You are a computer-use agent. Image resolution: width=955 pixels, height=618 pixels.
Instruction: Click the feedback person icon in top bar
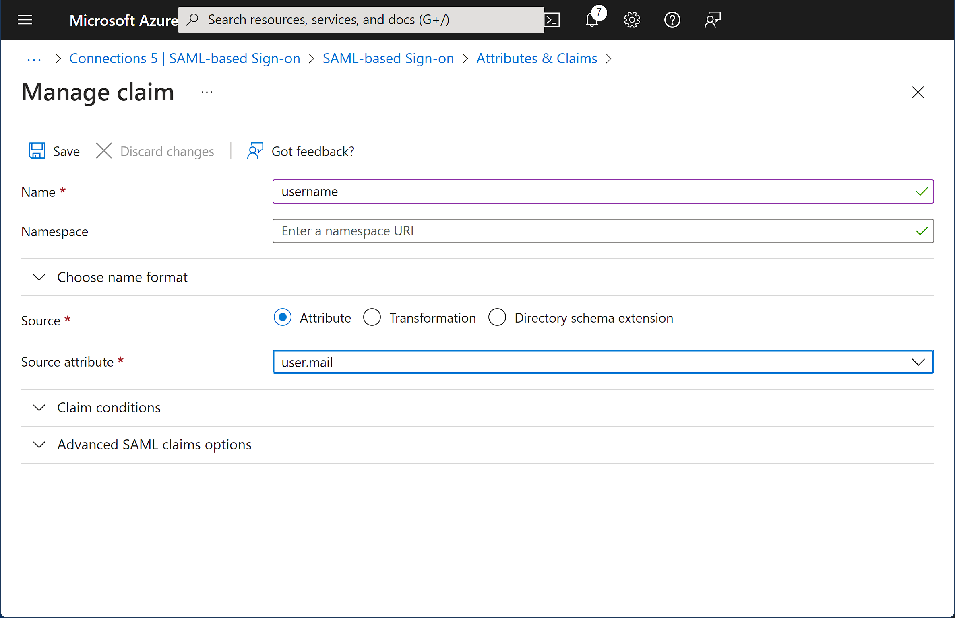(x=713, y=19)
